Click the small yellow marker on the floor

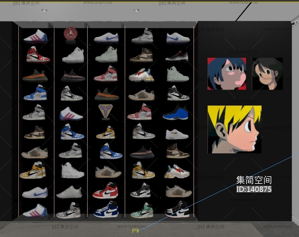[x=135, y=231]
